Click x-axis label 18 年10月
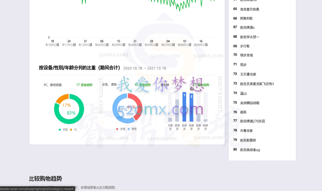322x191 pixels. (52, 43)
